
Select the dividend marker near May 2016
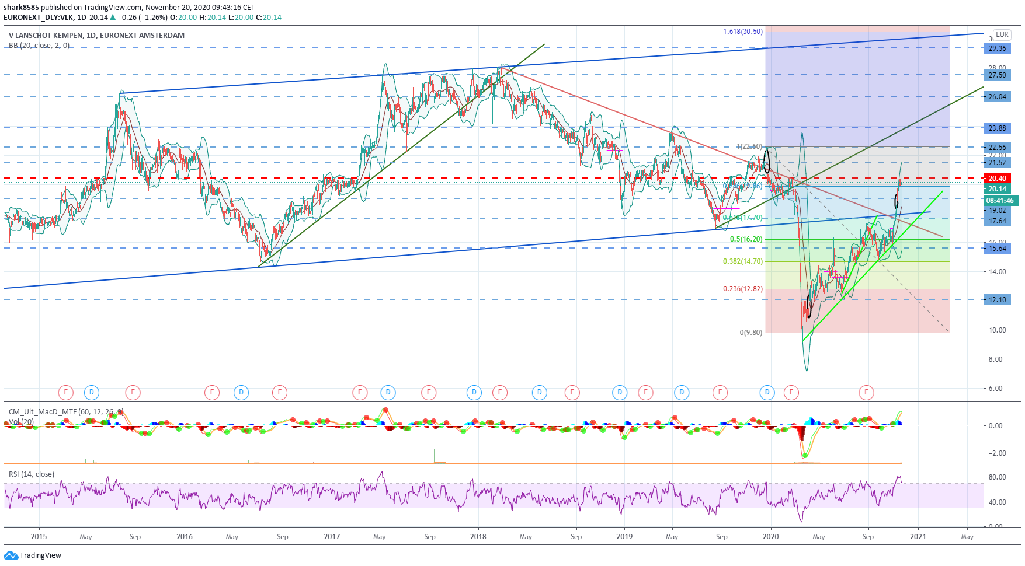[241, 393]
